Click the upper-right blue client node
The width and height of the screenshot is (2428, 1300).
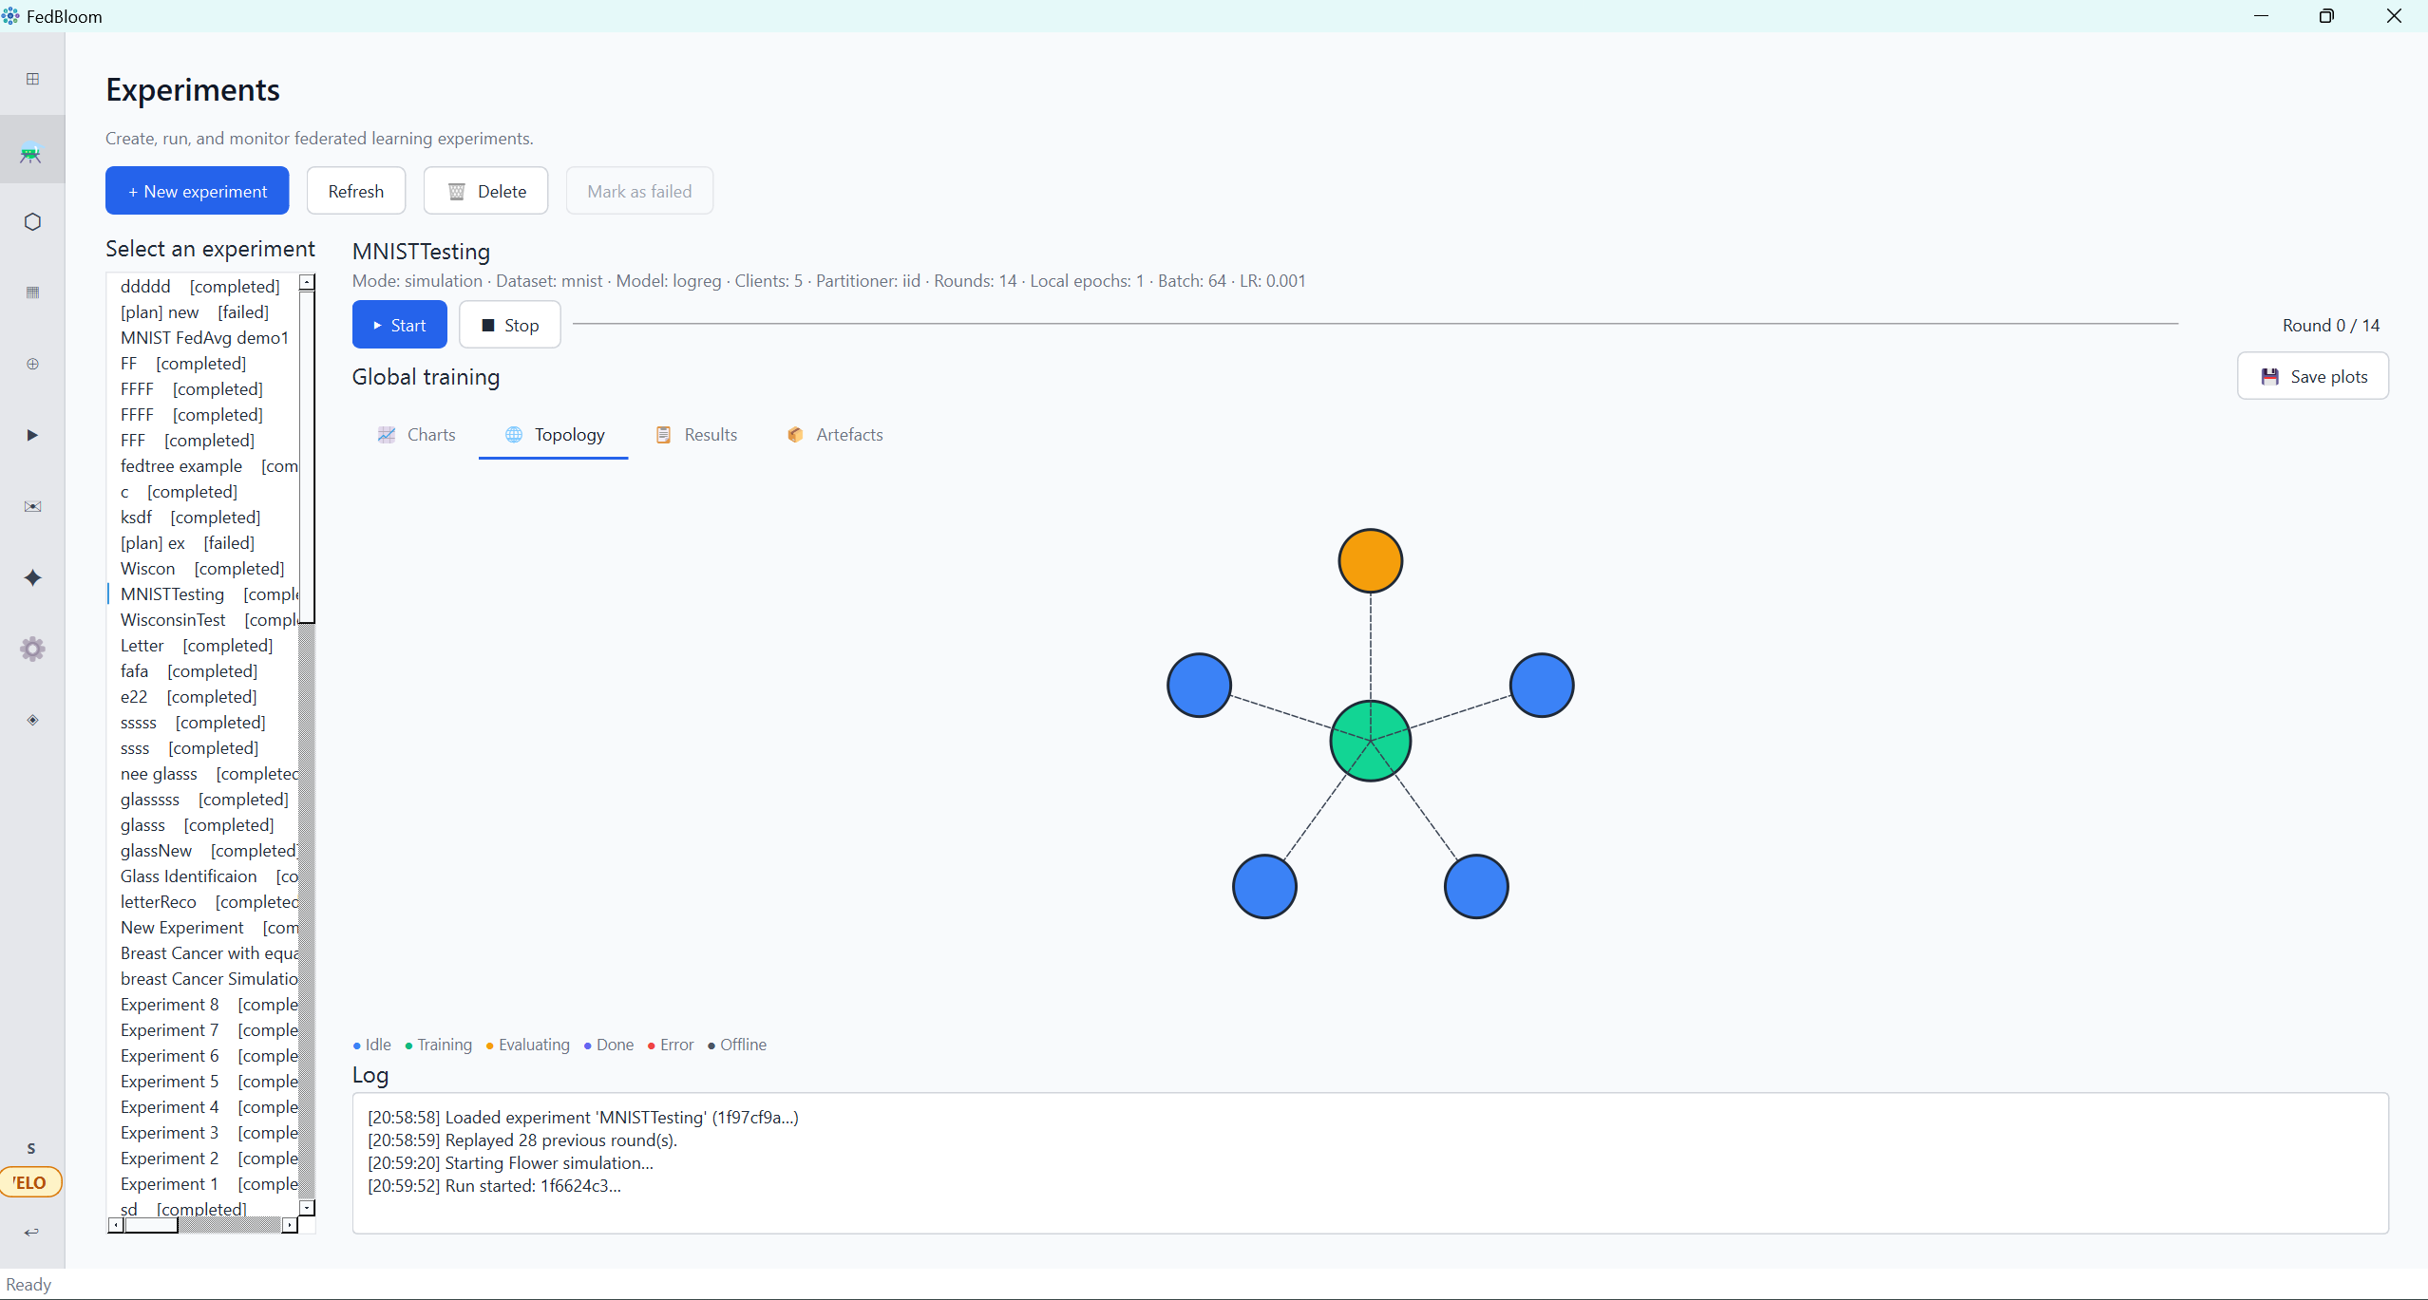1541,685
